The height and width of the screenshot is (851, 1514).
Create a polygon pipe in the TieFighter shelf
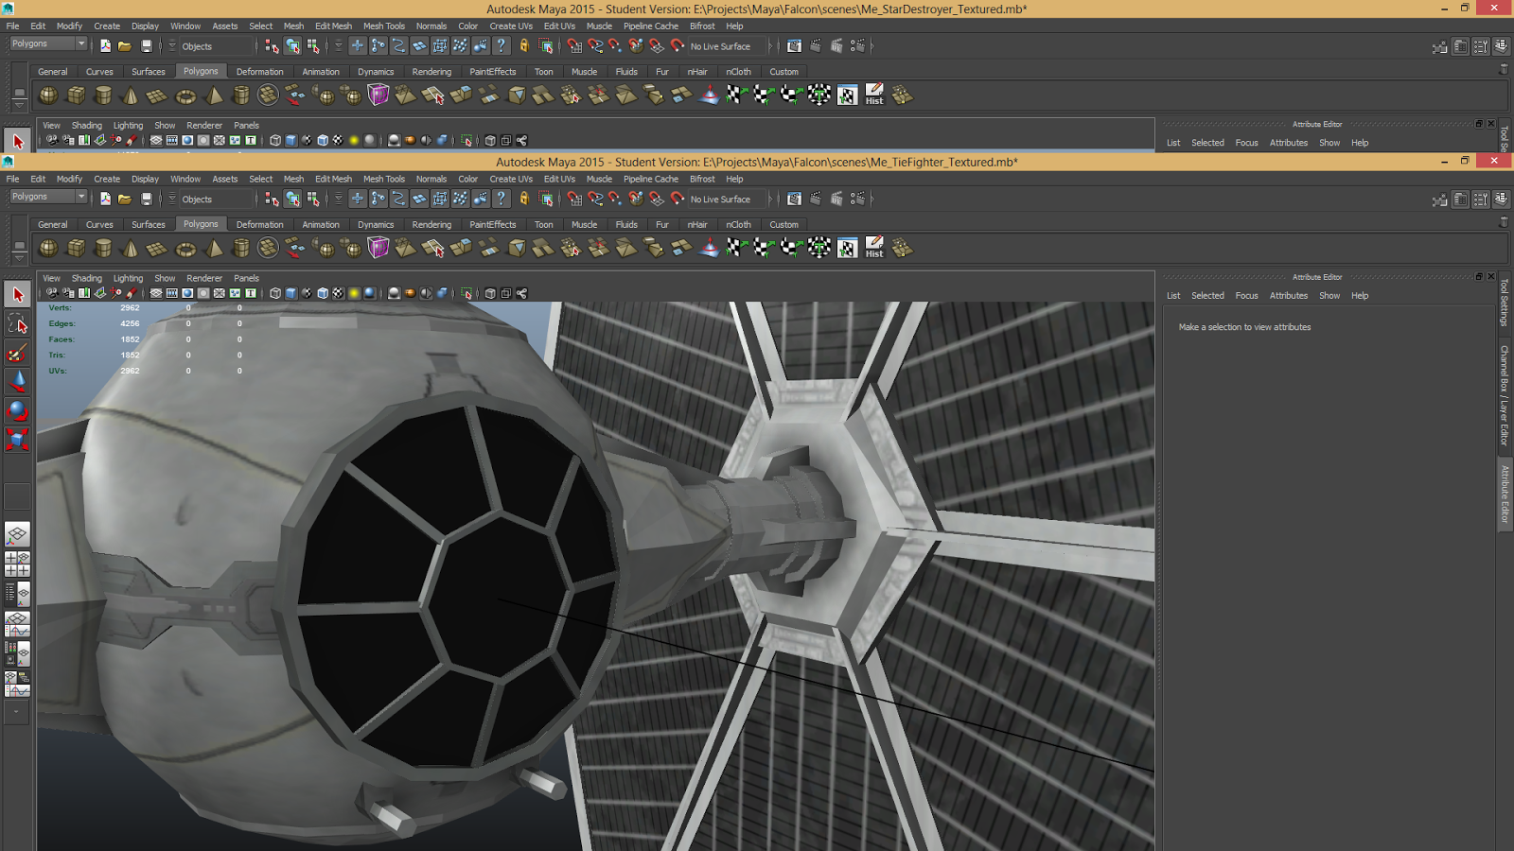(241, 249)
